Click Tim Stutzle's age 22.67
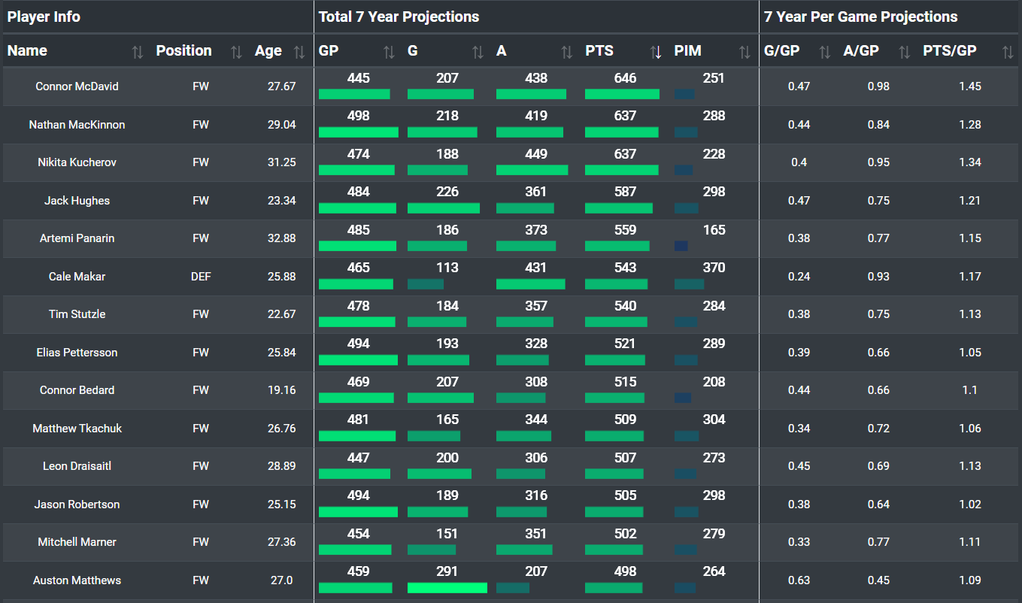Image resolution: width=1022 pixels, height=603 pixels. (282, 314)
